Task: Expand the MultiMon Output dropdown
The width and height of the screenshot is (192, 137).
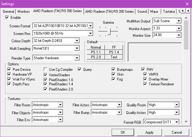Action: coord(178,21)
